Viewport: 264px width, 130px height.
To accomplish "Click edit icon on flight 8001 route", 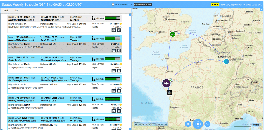I will (114, 30).
